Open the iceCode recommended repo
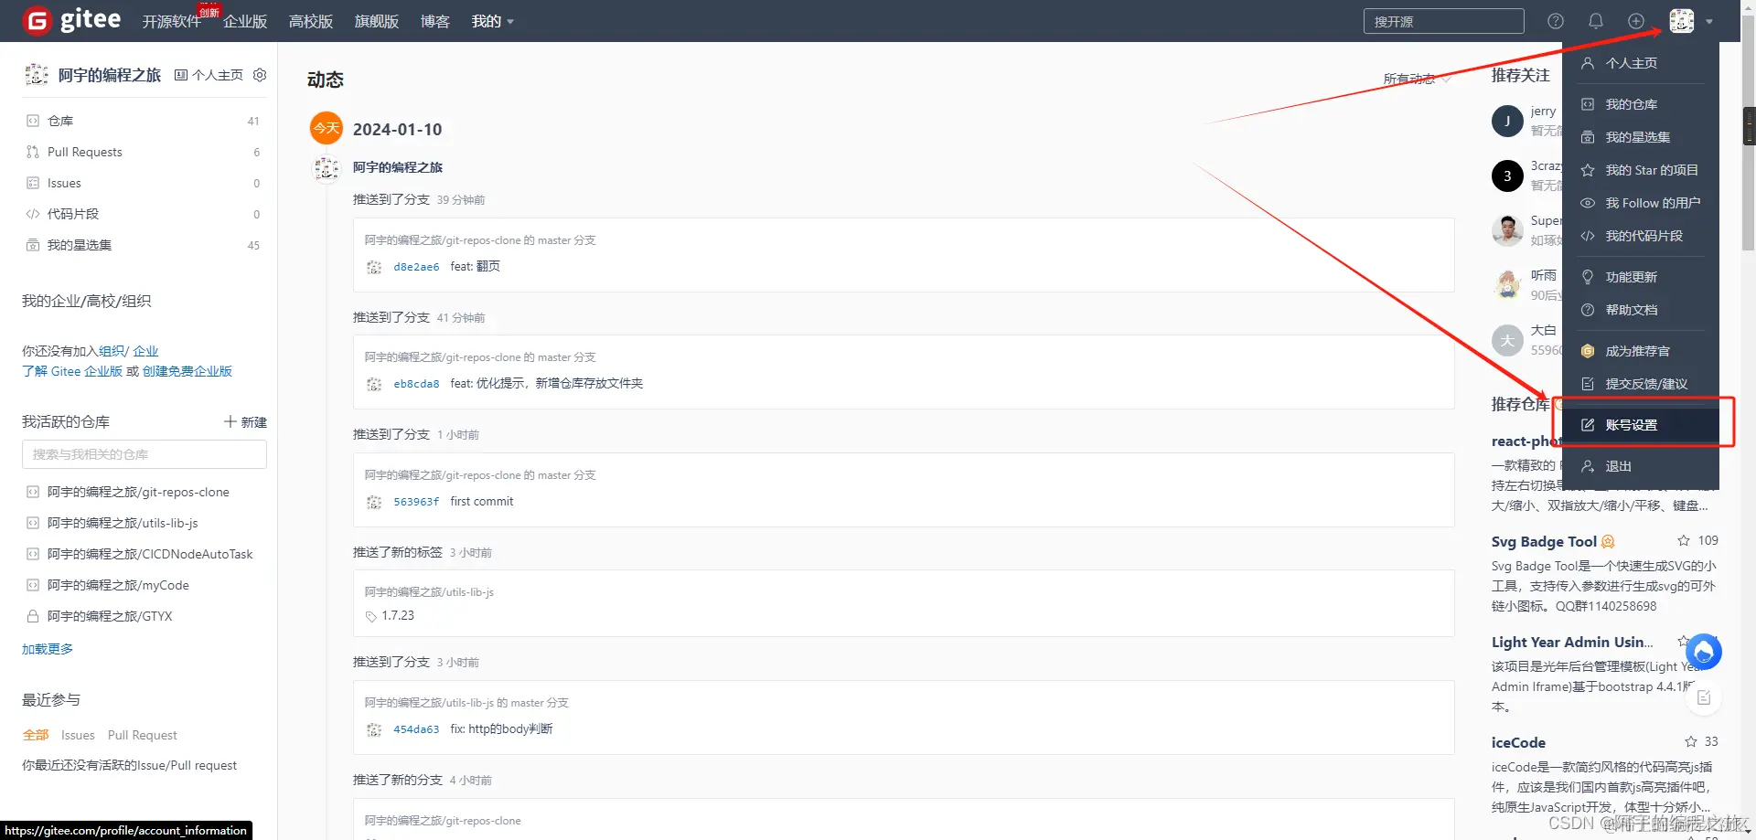This screenshot has width=1756, height=840. point(1518,742)
